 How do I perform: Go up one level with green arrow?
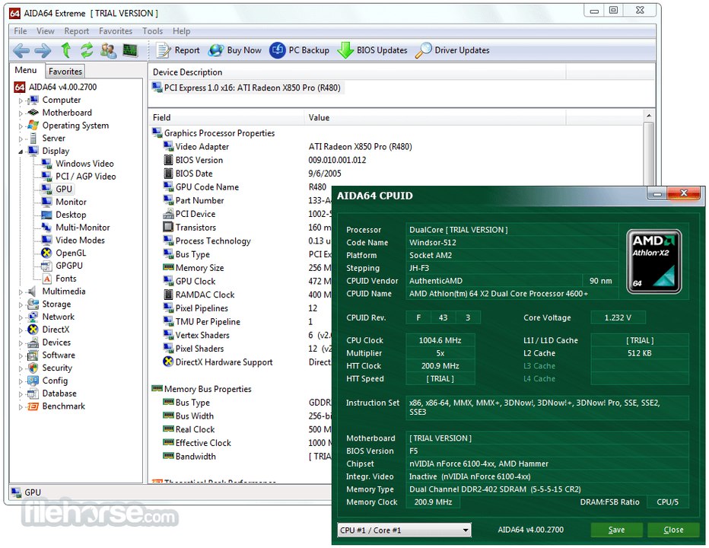point(66,50)
